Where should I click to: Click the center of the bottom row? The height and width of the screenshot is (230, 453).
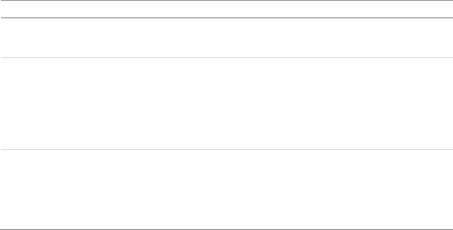[x=226, y=190]
